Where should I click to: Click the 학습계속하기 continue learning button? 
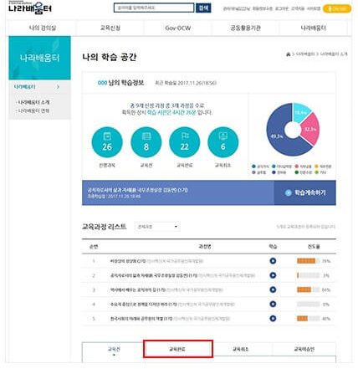click(x=305, y=192)
